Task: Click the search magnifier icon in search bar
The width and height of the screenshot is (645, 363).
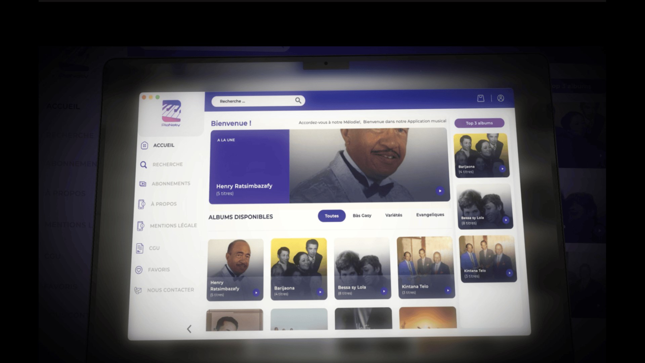Action: 298,100
